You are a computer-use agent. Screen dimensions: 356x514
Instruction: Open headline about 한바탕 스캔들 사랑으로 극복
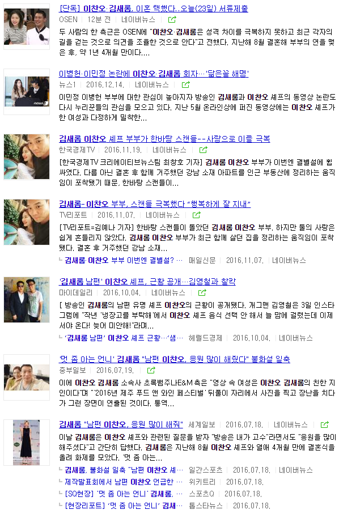[164, 139]
